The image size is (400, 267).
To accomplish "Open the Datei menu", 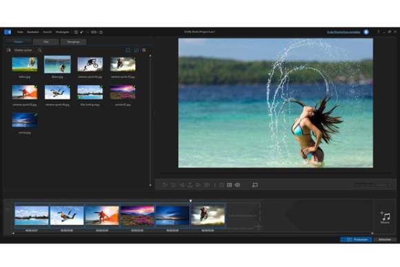I will click(20, 32).
